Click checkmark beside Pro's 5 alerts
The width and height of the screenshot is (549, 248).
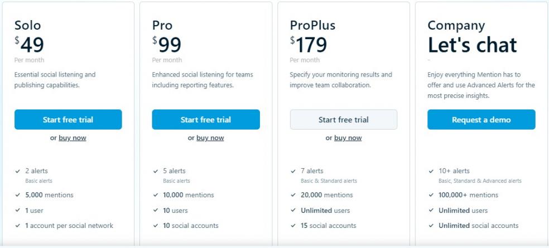pos(156,171)
